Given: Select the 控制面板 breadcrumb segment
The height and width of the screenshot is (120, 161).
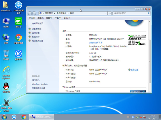Looking at the screenshot, I should [x=49, y=13].
